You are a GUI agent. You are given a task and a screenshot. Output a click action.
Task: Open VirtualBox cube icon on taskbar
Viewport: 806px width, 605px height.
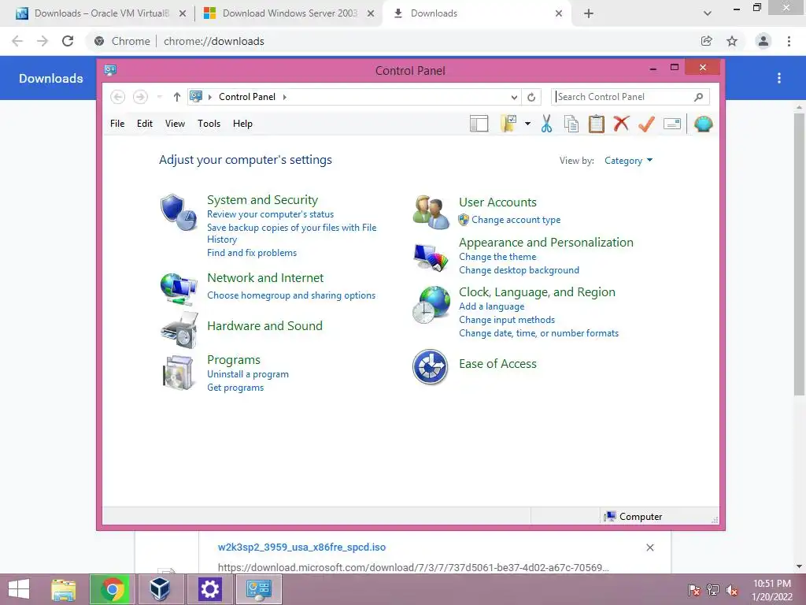(x=159, y=589)
